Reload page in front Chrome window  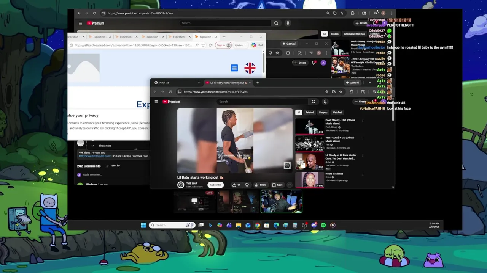[170, 92]
